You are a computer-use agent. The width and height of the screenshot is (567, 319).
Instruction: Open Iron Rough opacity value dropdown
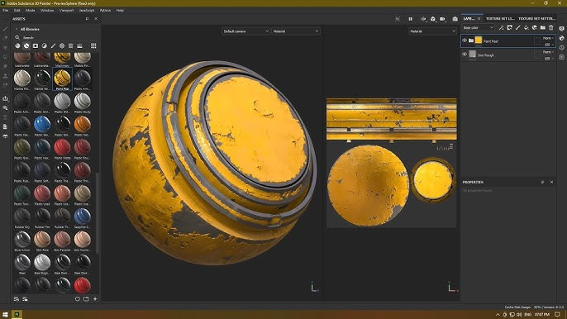pyautogui.click(x=549, y=58)
